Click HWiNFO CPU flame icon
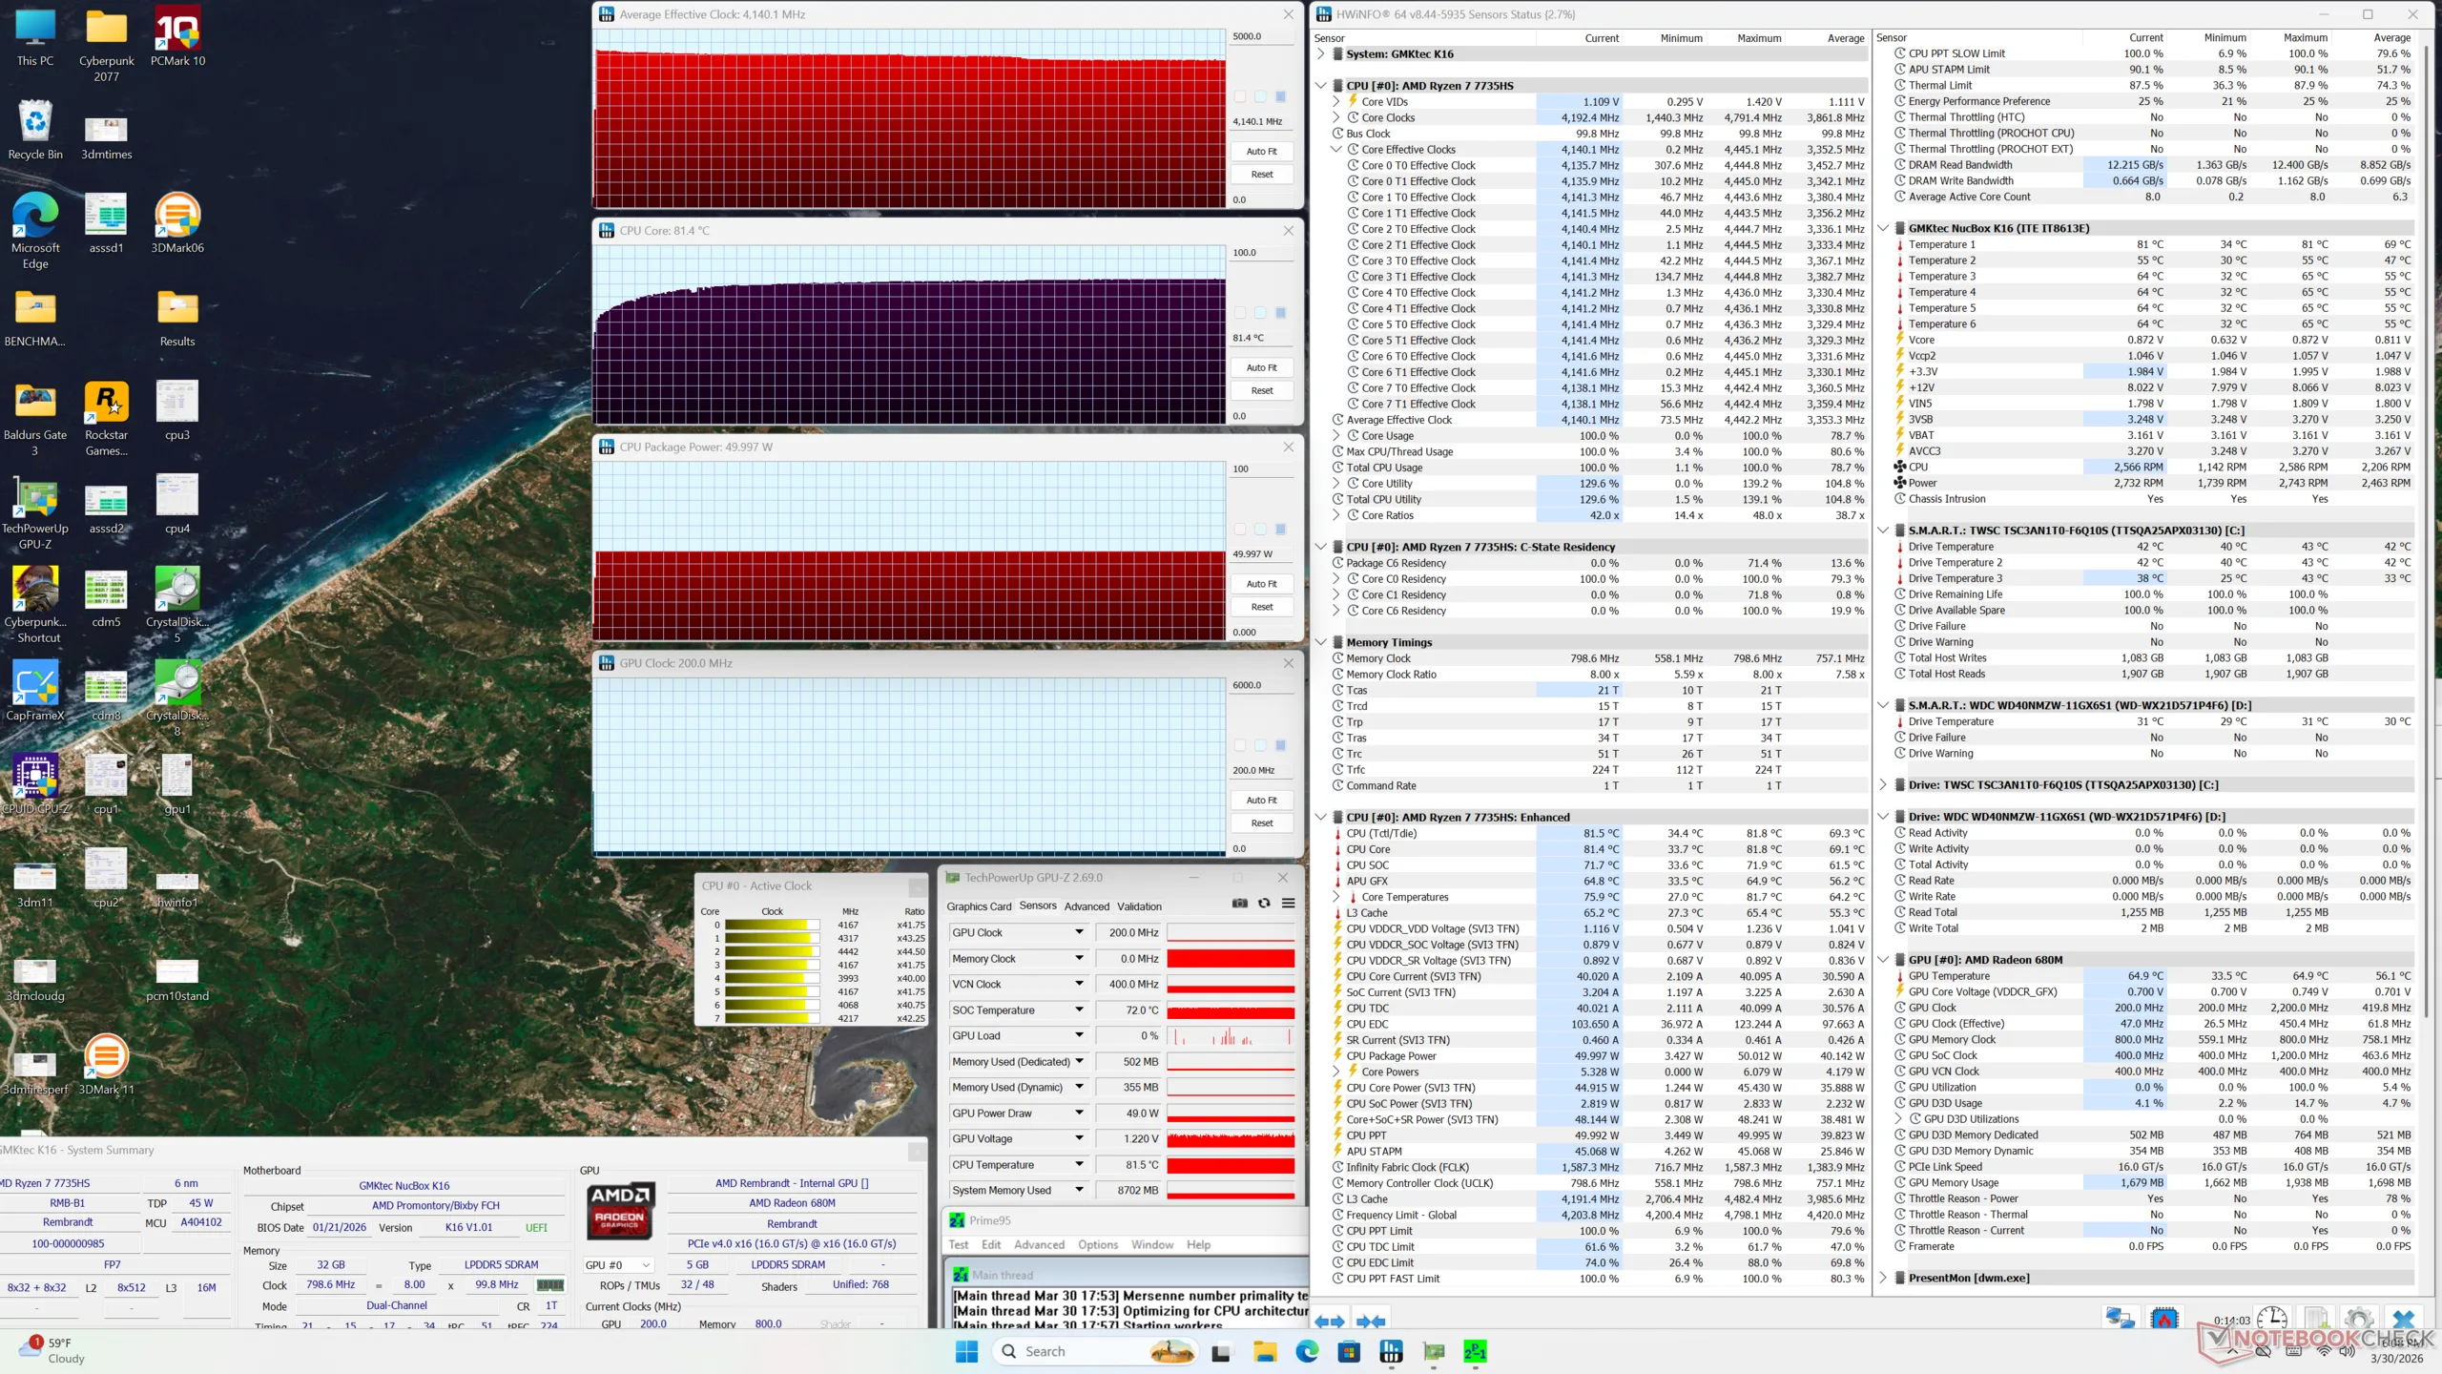This screenshot has width=2442, height=1374. (x=2164, y=1320)
